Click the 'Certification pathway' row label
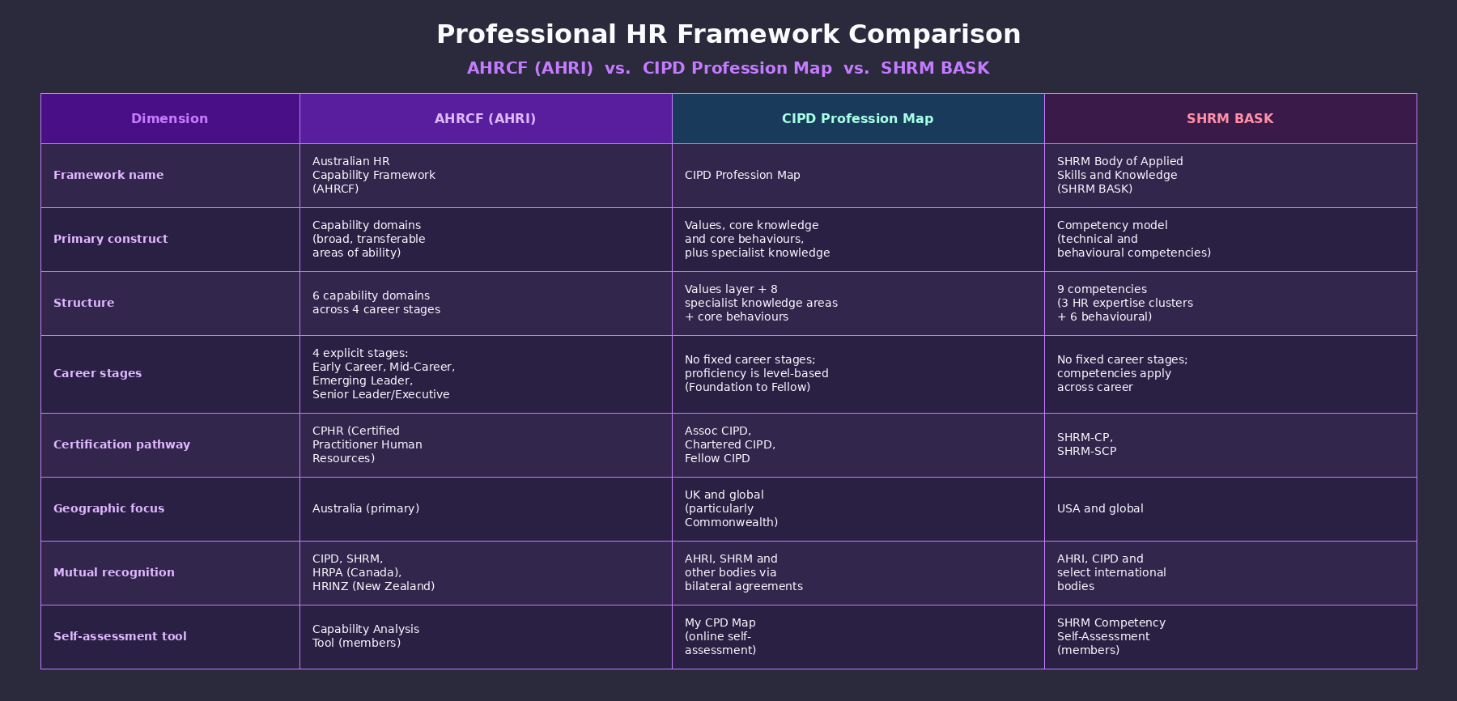1457x701 pixels. click(x=122, y=444)
